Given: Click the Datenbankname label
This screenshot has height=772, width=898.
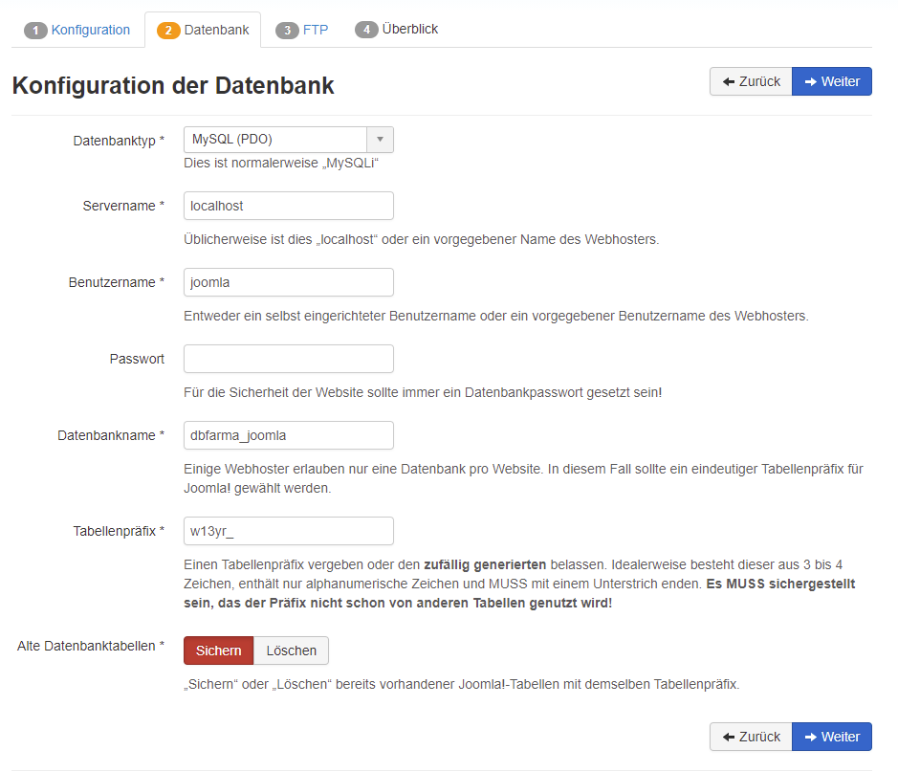Looking at the screenshot, I should pos(111,435).
